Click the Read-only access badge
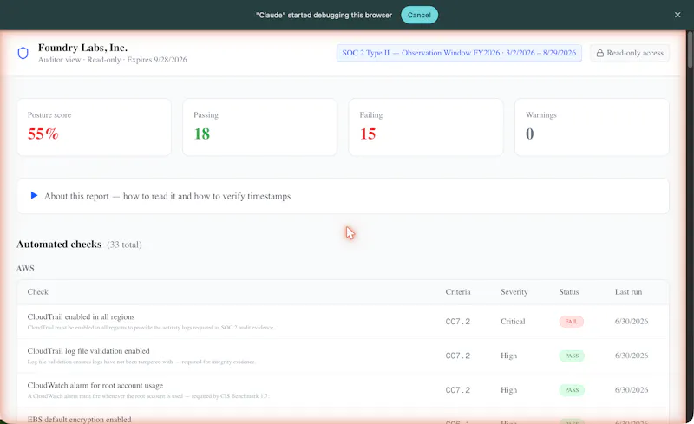This screenshot has width=694, height=424. 630,53
